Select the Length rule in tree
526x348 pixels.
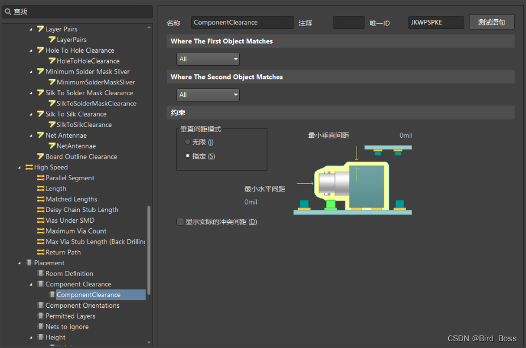coord(56,189)
